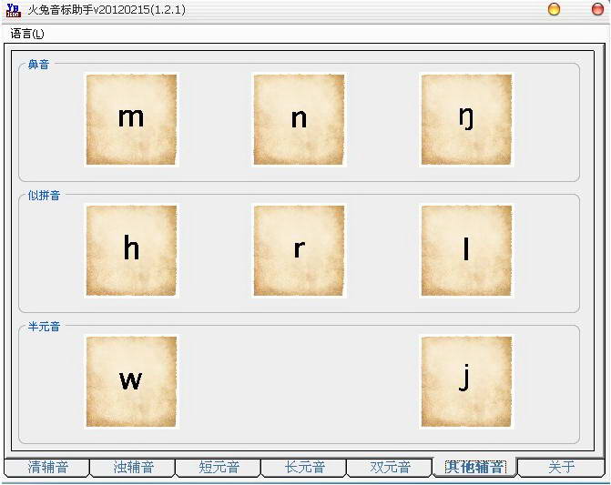
Task: Choose the 'l' phonetic symbol tile
Action: click(x=466, y=250)
